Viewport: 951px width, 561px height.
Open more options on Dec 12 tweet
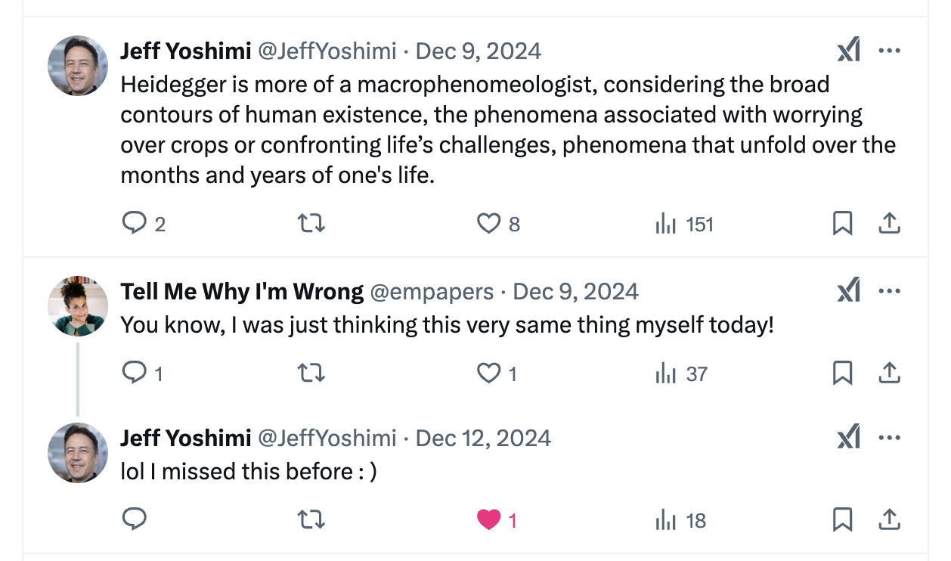coord(889,438)
